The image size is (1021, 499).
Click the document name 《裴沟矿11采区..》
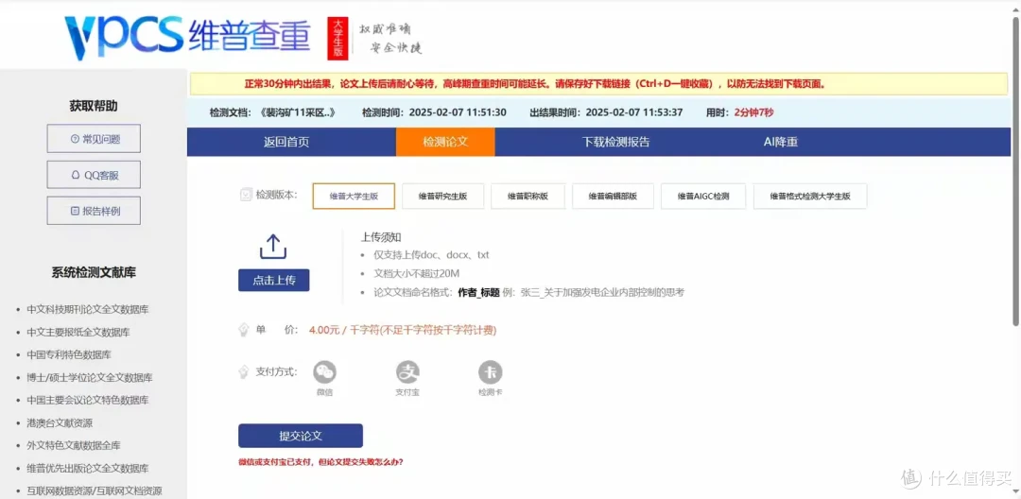click(297, 112)
